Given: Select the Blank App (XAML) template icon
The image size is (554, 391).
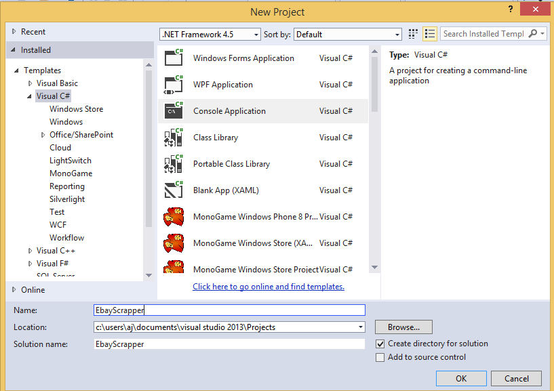Looking at the screenshot, I should [174, 190].
